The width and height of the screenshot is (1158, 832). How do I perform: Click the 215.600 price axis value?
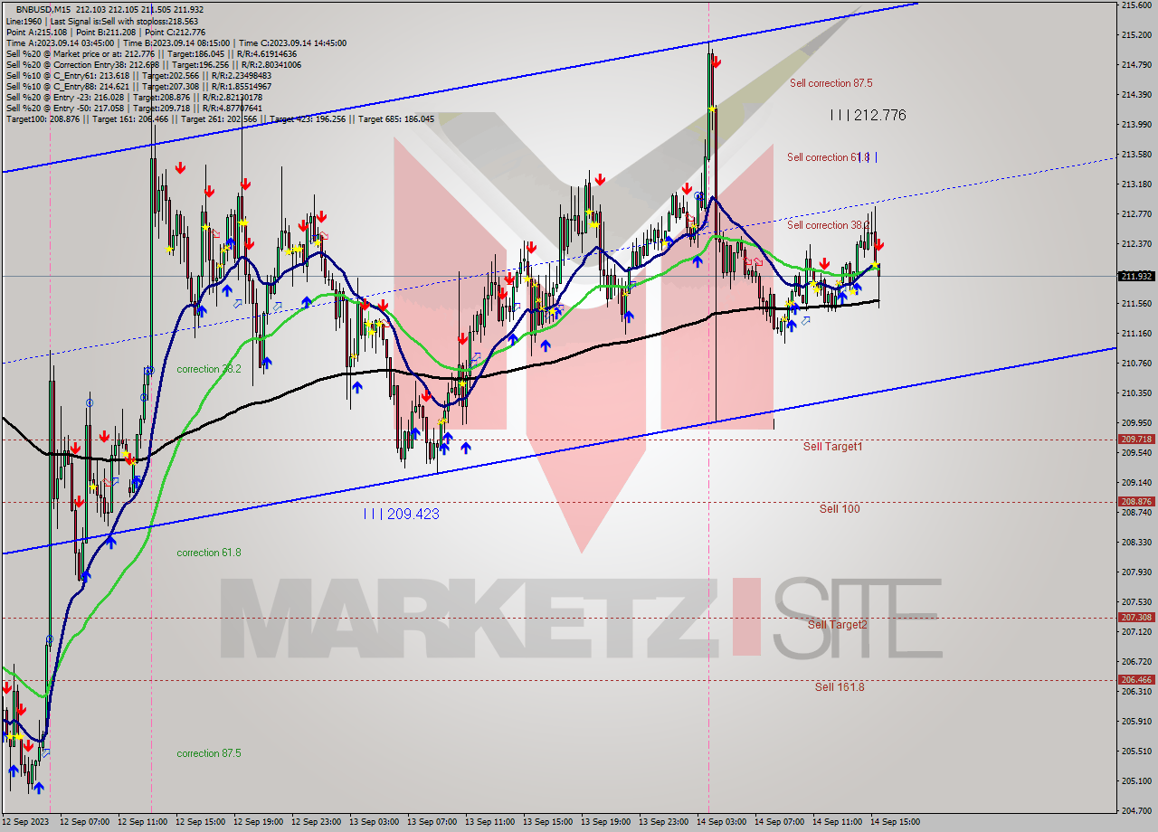click(x=1136, y=5)
